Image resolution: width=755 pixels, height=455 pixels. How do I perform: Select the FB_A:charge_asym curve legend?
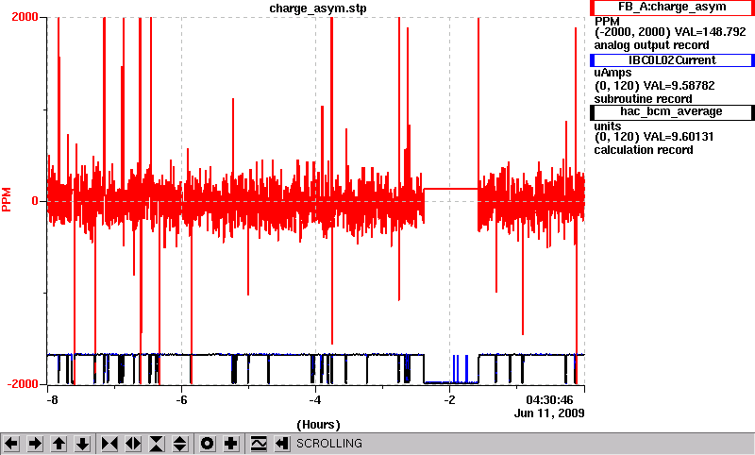[672, 8]
